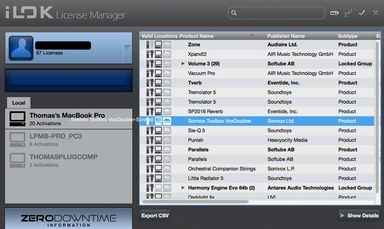Select the SP2016 Reverb license row
The height and width of the screenshot is (229, 384).
257,112
